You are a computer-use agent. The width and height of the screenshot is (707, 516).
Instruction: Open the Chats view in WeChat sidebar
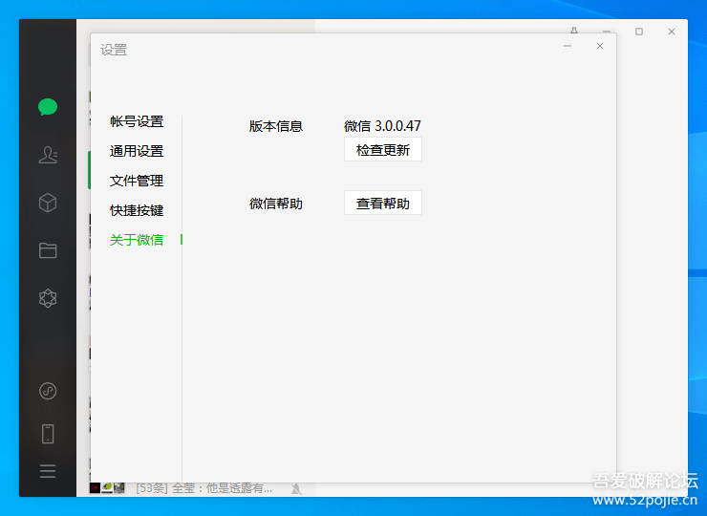coord(48,107)
